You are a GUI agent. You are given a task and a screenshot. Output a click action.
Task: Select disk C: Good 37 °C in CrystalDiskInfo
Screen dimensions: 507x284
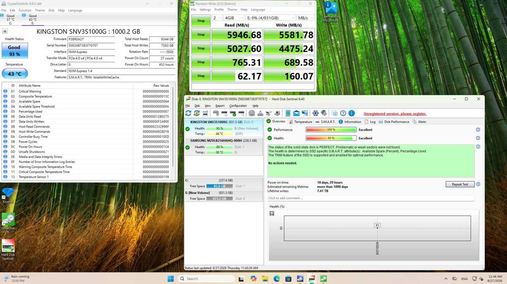9,19
